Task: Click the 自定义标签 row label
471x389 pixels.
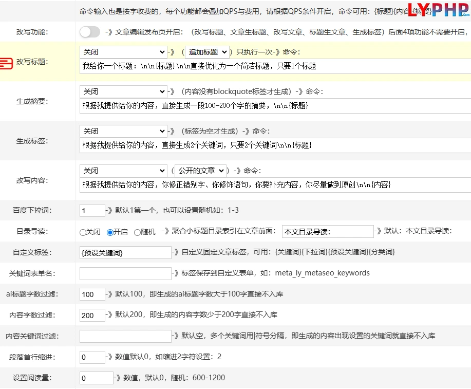Action: (32, 252)
